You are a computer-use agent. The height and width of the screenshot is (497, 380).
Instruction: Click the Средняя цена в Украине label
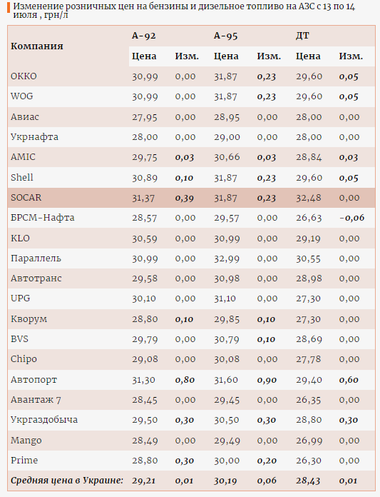point(67,481)
